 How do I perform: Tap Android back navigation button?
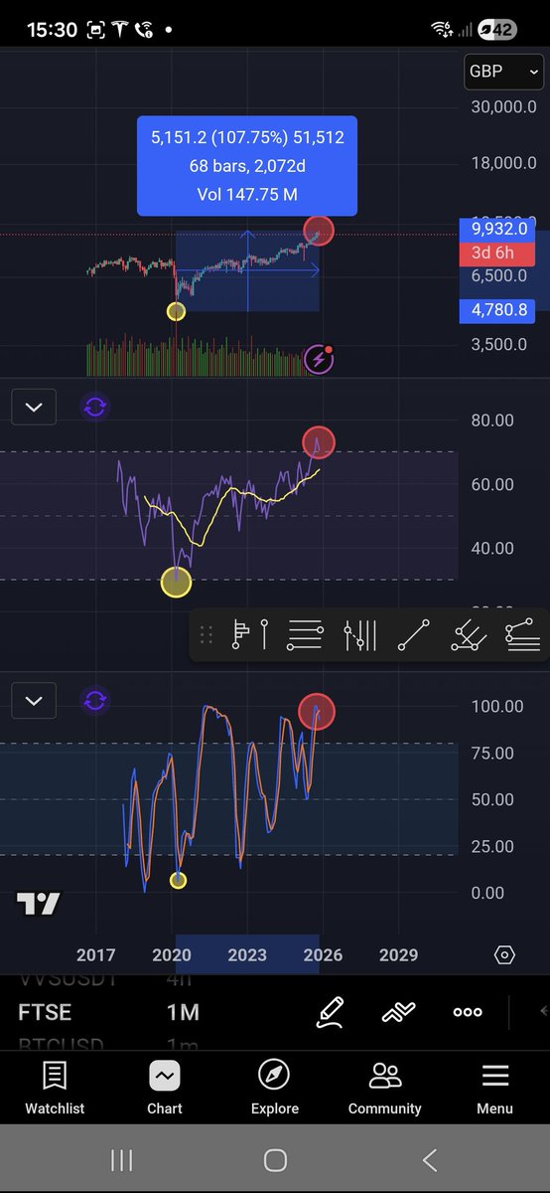point(429,1159)
